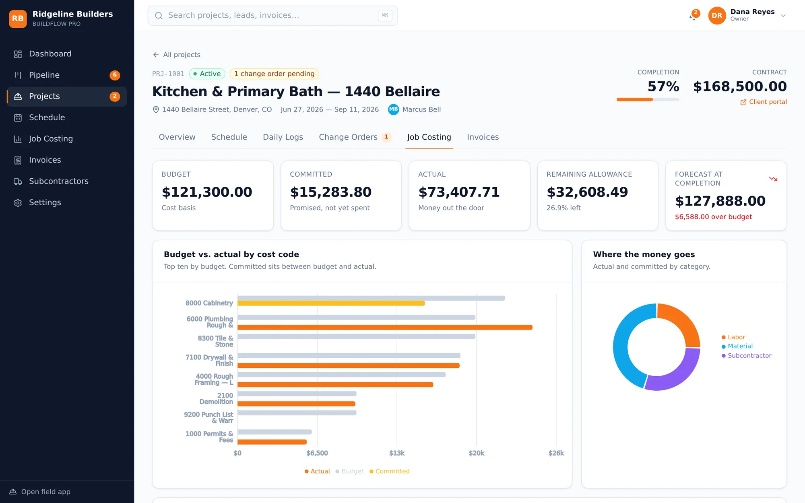Screen dimensions: 805x503
Task: Click the back arrow beside All projects
Action: click(156, 55)
